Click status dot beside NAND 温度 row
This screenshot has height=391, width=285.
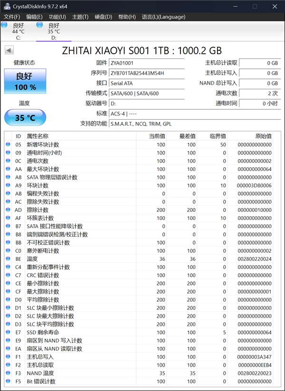click(x=8, y=373)
